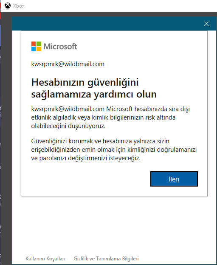Click the heading Hesabınızın güvenliğini sağlamamıza yardımcı olun
The height and width of the screenshot is (265, 217).
[94, 88]
